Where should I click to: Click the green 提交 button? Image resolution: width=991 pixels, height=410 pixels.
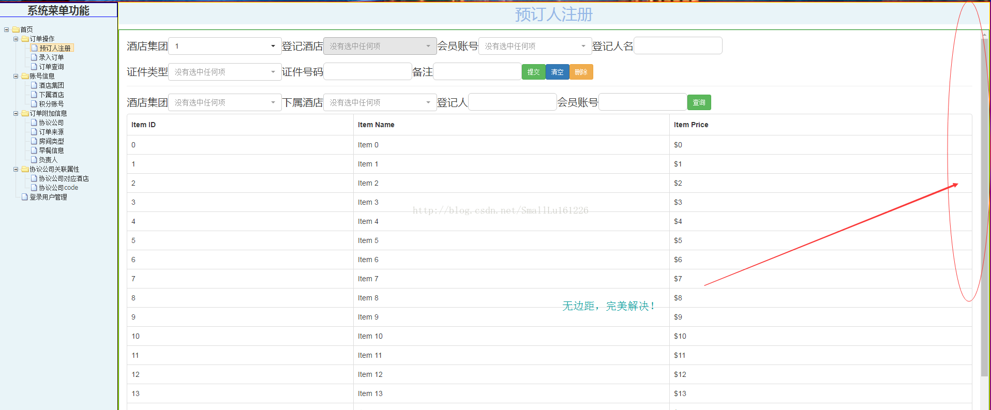(533, 72)
